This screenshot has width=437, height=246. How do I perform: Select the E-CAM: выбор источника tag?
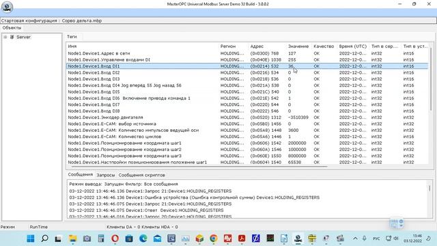coord(247,124)
